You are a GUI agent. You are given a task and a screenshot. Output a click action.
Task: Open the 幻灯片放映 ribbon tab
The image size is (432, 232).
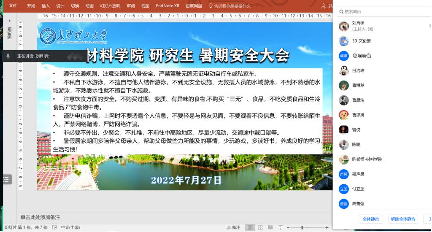(x=110, y=6)
